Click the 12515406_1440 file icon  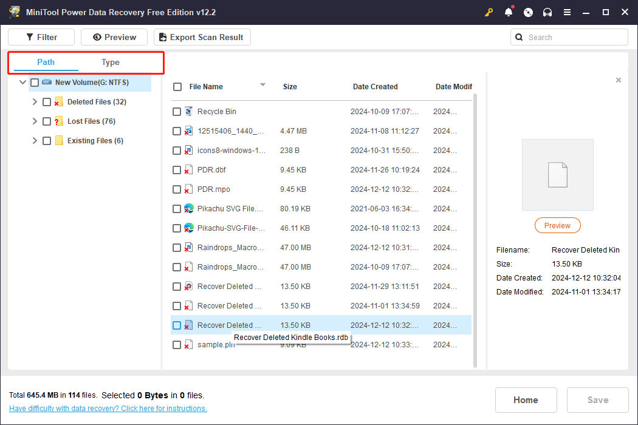pos(188,131)
